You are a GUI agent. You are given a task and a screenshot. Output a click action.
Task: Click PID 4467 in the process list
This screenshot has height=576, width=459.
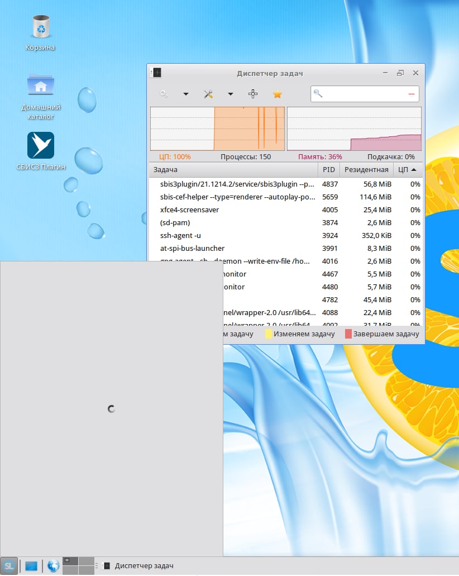(330, 274)
